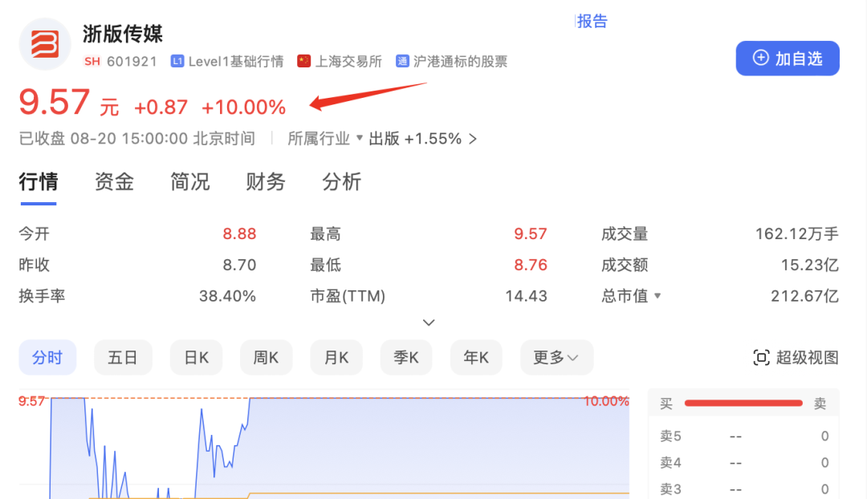This screenshot has width=867, height=499.
Task: Select the 季K chart period
Action: [406, 358]
